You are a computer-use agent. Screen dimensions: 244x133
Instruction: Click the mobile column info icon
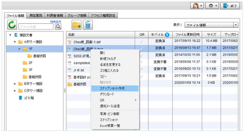[167, 35]
